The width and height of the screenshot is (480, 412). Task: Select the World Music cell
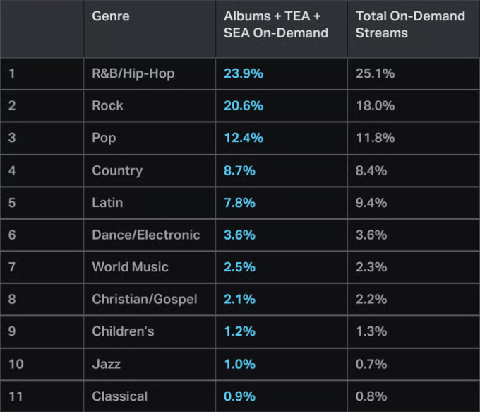coord(130,267)
